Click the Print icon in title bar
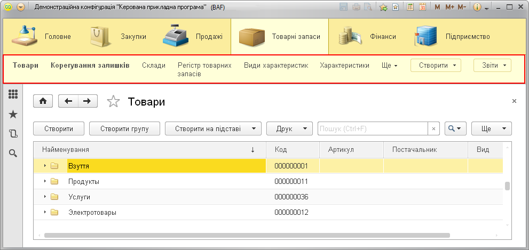The image size is (529, 250). coord(356,7)
